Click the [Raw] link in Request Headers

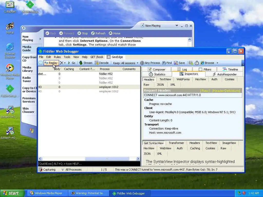[x=205, y=91]
